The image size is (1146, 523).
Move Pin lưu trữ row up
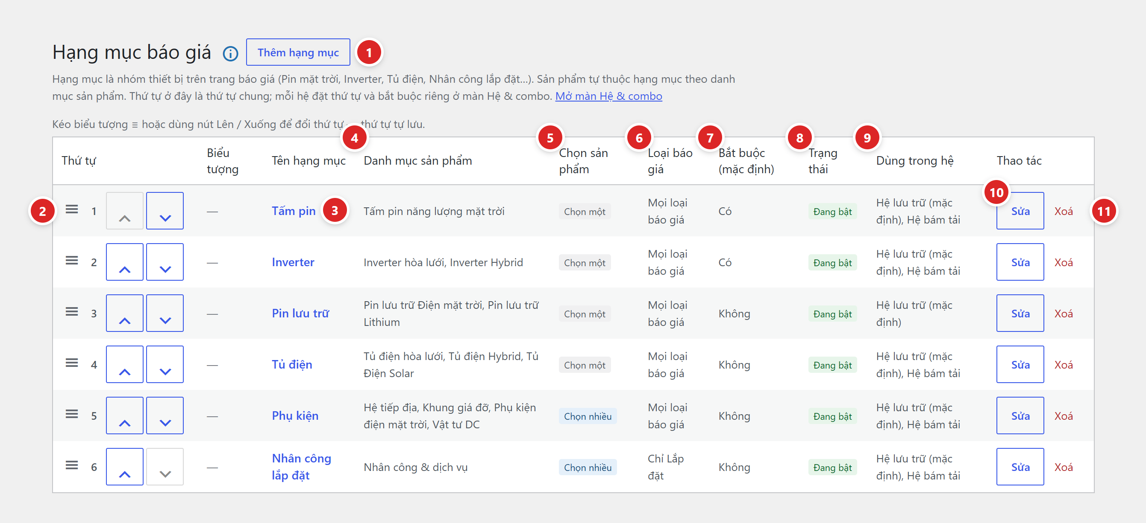[125, 313]
